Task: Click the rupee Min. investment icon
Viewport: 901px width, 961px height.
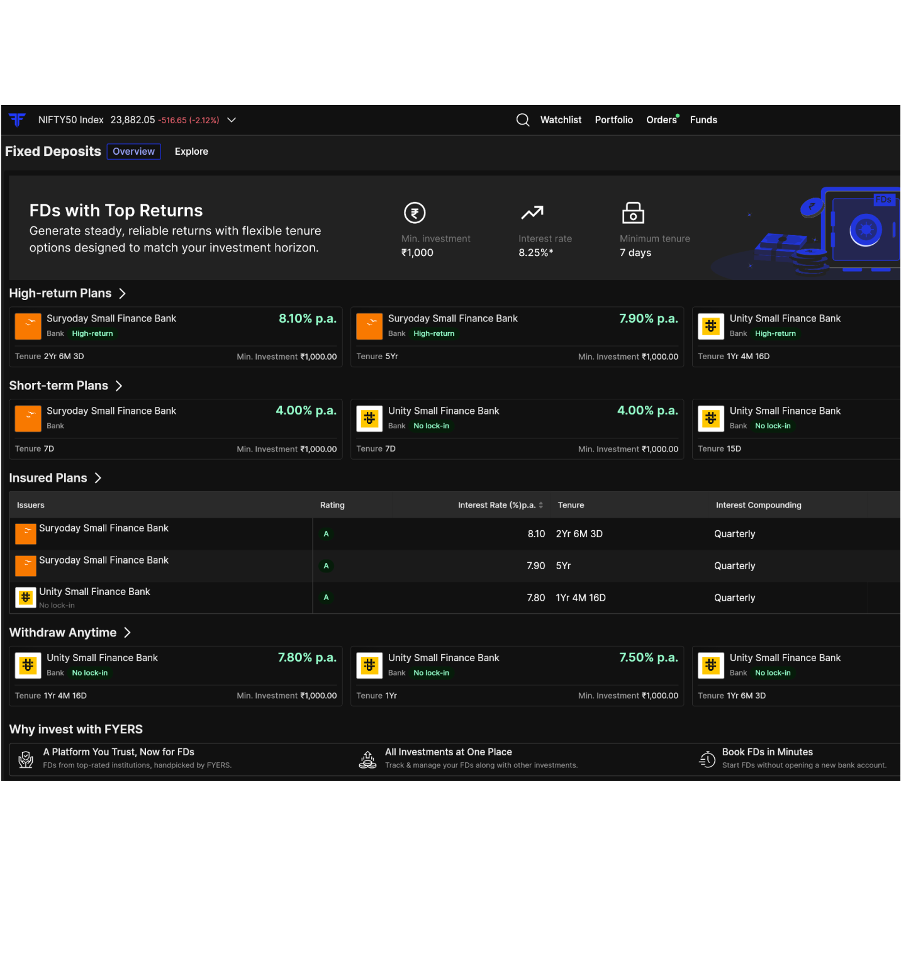Action: point(415,213)
